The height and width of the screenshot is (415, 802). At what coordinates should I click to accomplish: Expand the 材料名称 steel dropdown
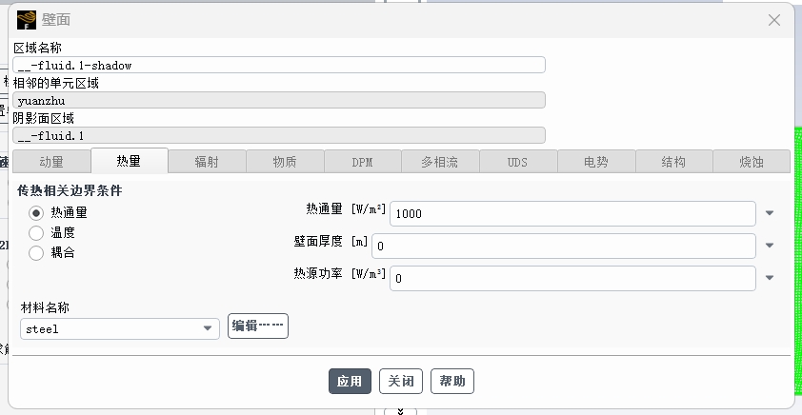(x=207, y=329)
